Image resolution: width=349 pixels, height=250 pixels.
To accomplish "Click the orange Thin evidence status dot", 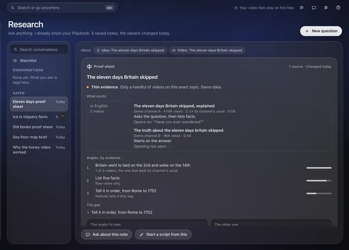I will (x=88, y=87).
